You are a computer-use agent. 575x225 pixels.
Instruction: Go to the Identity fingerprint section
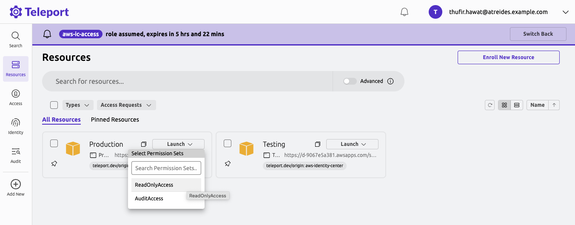pos(16,126)
